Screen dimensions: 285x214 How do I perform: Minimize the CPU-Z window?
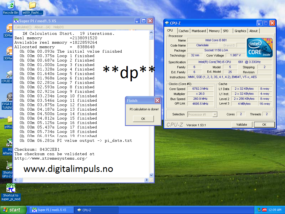click(259, 23)
